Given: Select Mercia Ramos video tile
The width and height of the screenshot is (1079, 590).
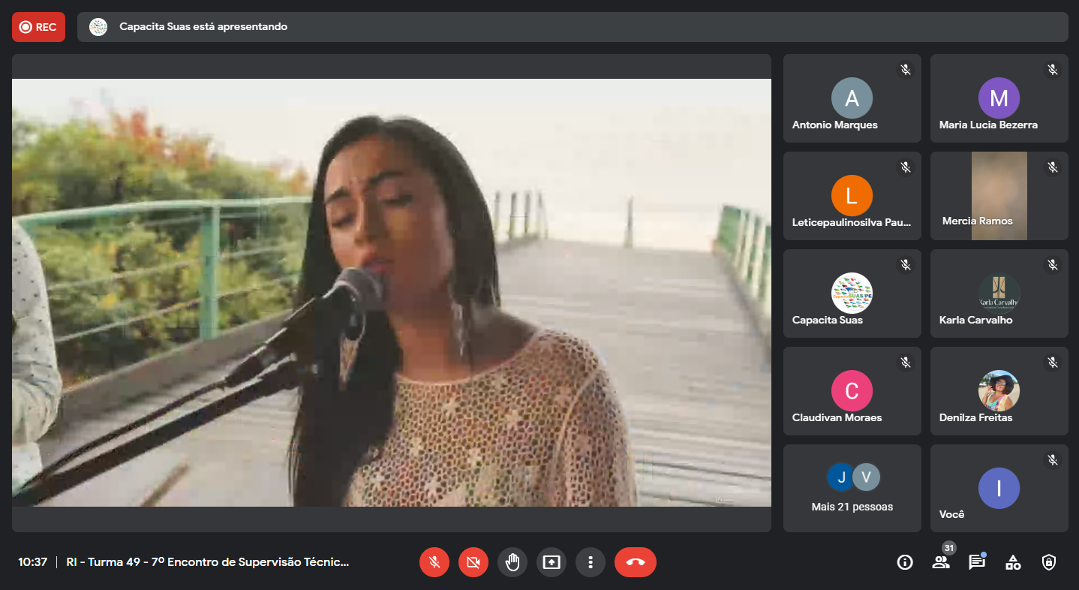Looking at the screenshot, I should click(999, 196).
